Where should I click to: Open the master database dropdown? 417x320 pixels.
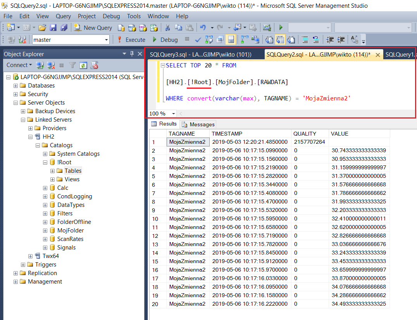coord(107,40)
